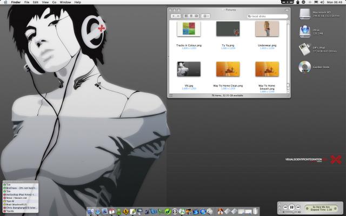Click the Pictures window vertical scrollbar thumb
Viewport: 346px width, 216px height.
click(288, 85)
